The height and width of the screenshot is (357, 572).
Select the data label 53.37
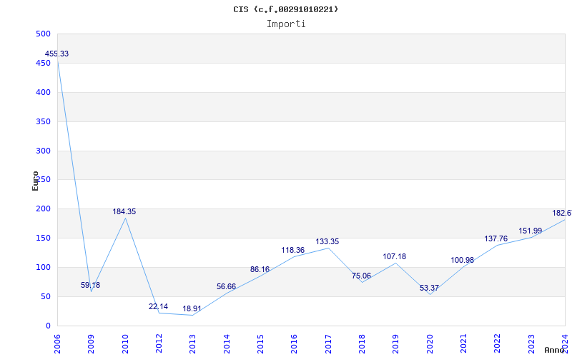429,288
